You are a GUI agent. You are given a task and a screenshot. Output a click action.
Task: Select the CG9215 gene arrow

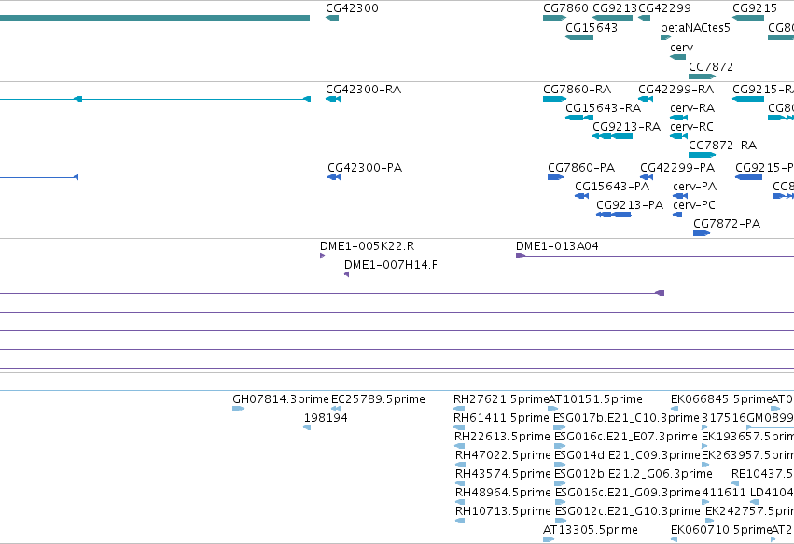click(x=748, y=19)
